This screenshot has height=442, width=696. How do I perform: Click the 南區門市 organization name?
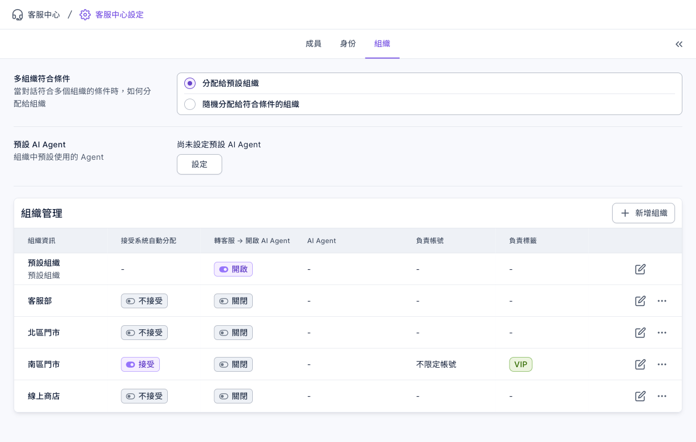coord(44,364)
